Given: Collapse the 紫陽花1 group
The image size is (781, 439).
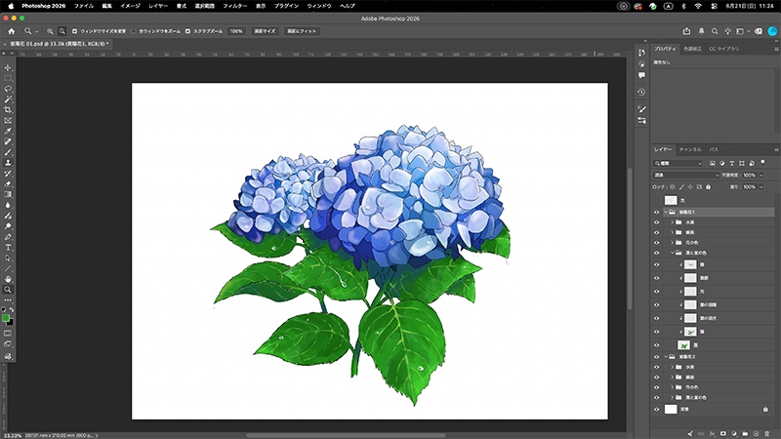Looking at the screenshot, I should pos(666,212).
